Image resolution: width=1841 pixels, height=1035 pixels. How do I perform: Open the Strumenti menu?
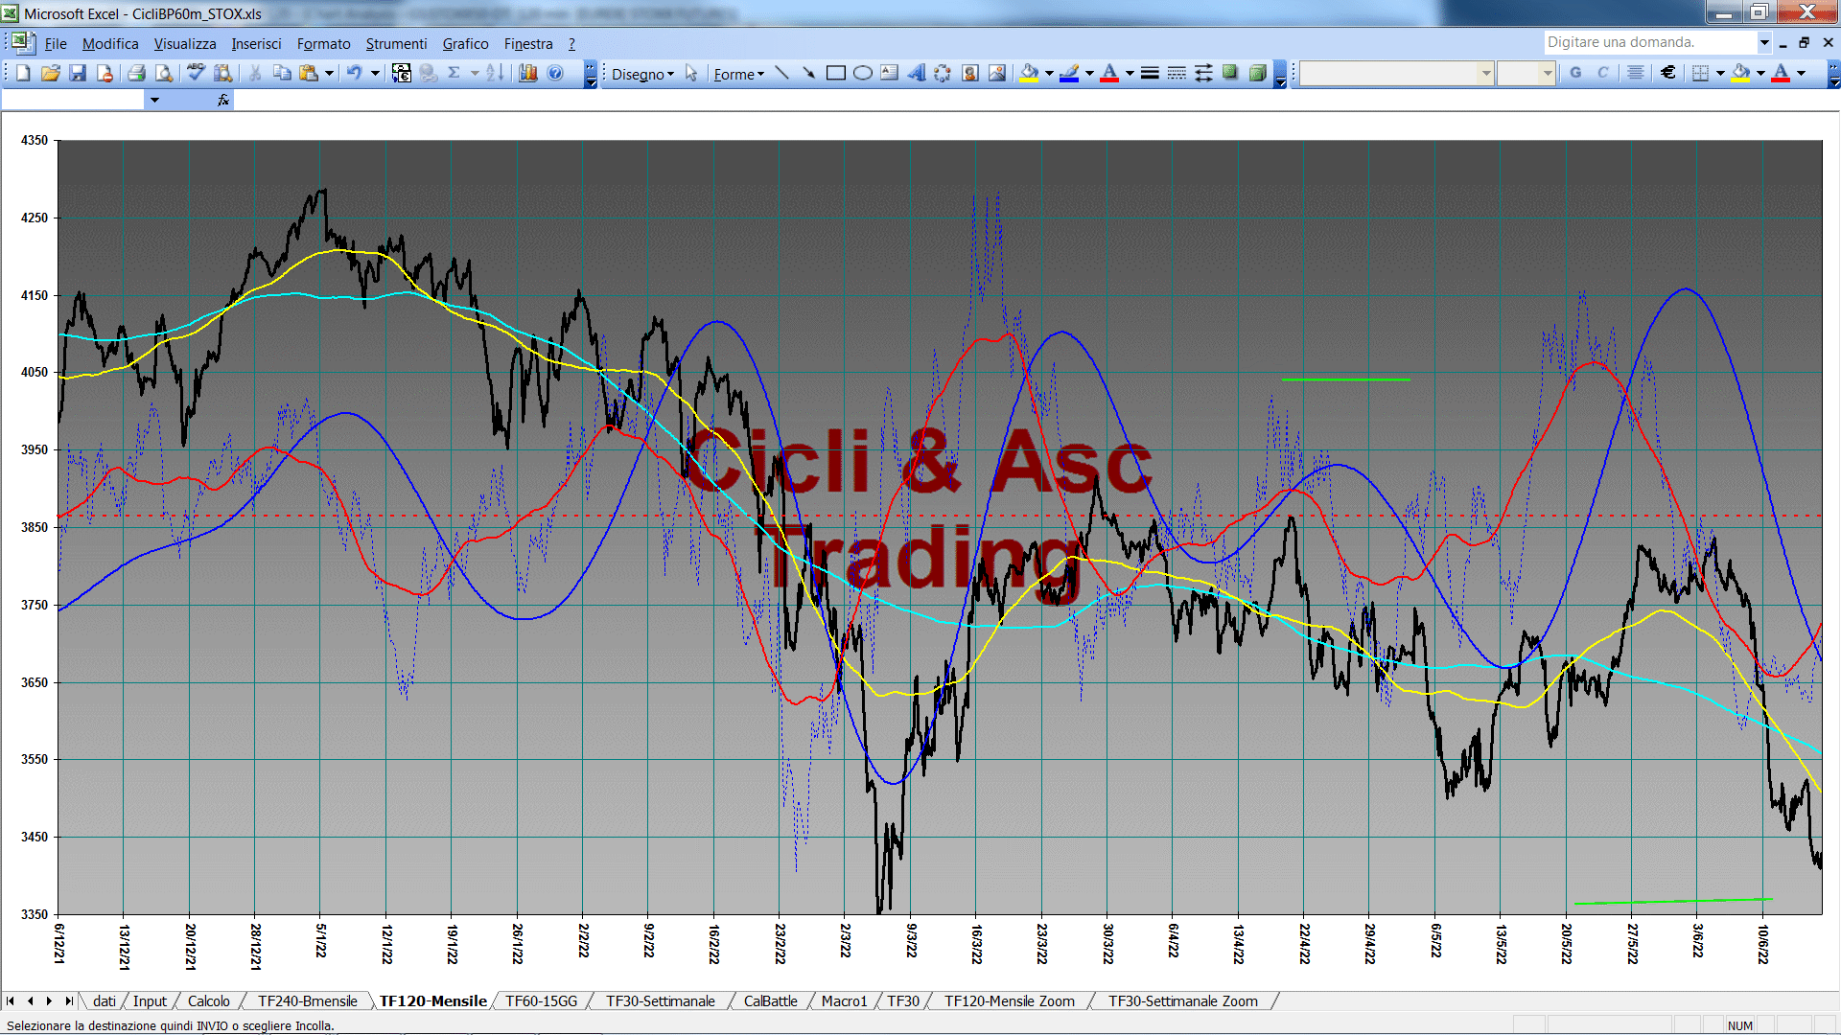pos(396,44)
